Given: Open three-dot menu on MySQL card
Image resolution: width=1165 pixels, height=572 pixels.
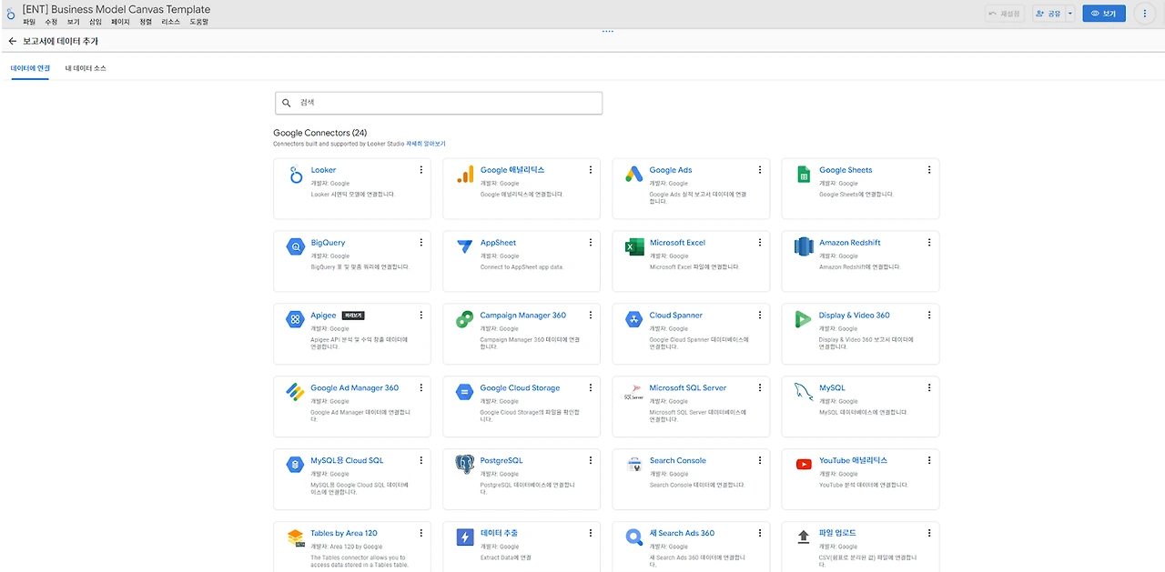Looking at the screenshot, I should (928, 388).
